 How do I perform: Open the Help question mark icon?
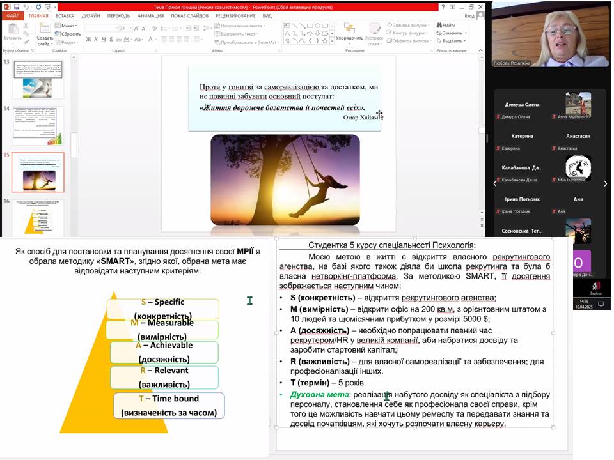point(443,6)
